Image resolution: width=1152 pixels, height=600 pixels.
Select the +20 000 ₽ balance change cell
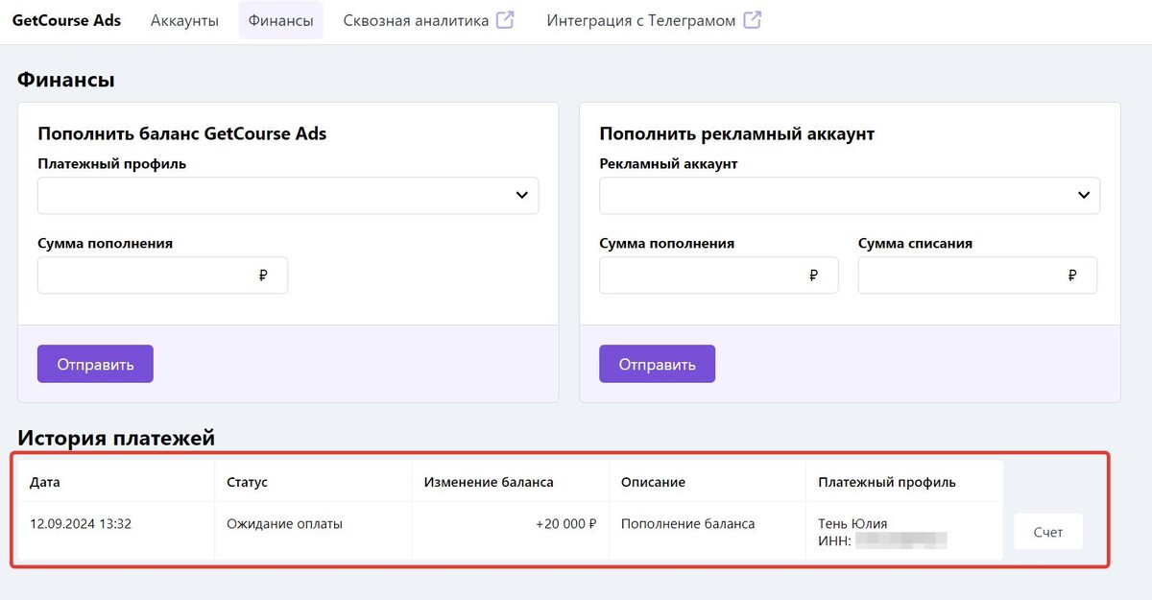pos(511,531)
